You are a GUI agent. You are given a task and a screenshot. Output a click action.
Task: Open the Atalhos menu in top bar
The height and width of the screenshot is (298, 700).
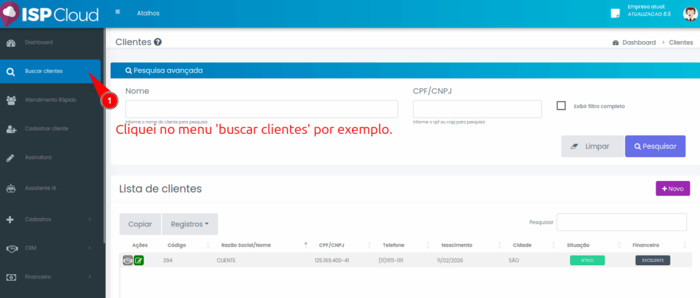point(148,13)
